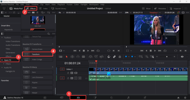
Task: Collapse the Resolve FX Warp section
Action: coord(53,67)
